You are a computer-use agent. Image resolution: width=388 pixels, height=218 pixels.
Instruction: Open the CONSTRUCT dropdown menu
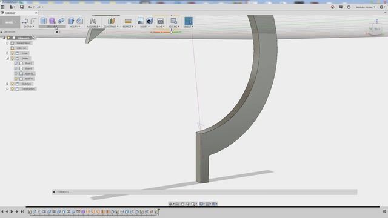pos(111,27)
